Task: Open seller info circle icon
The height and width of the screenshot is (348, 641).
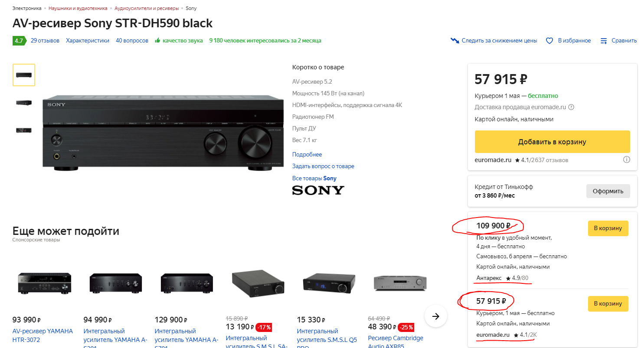Action: [626, 160]
